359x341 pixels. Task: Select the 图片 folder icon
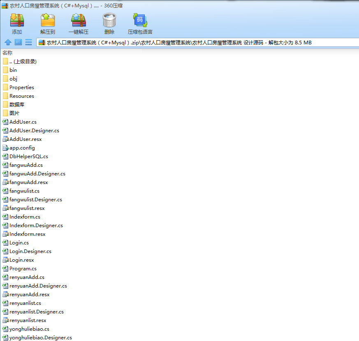(5, 113)
